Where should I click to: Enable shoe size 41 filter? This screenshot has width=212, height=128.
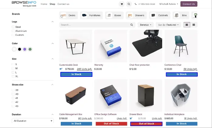(x=13, y=98)
